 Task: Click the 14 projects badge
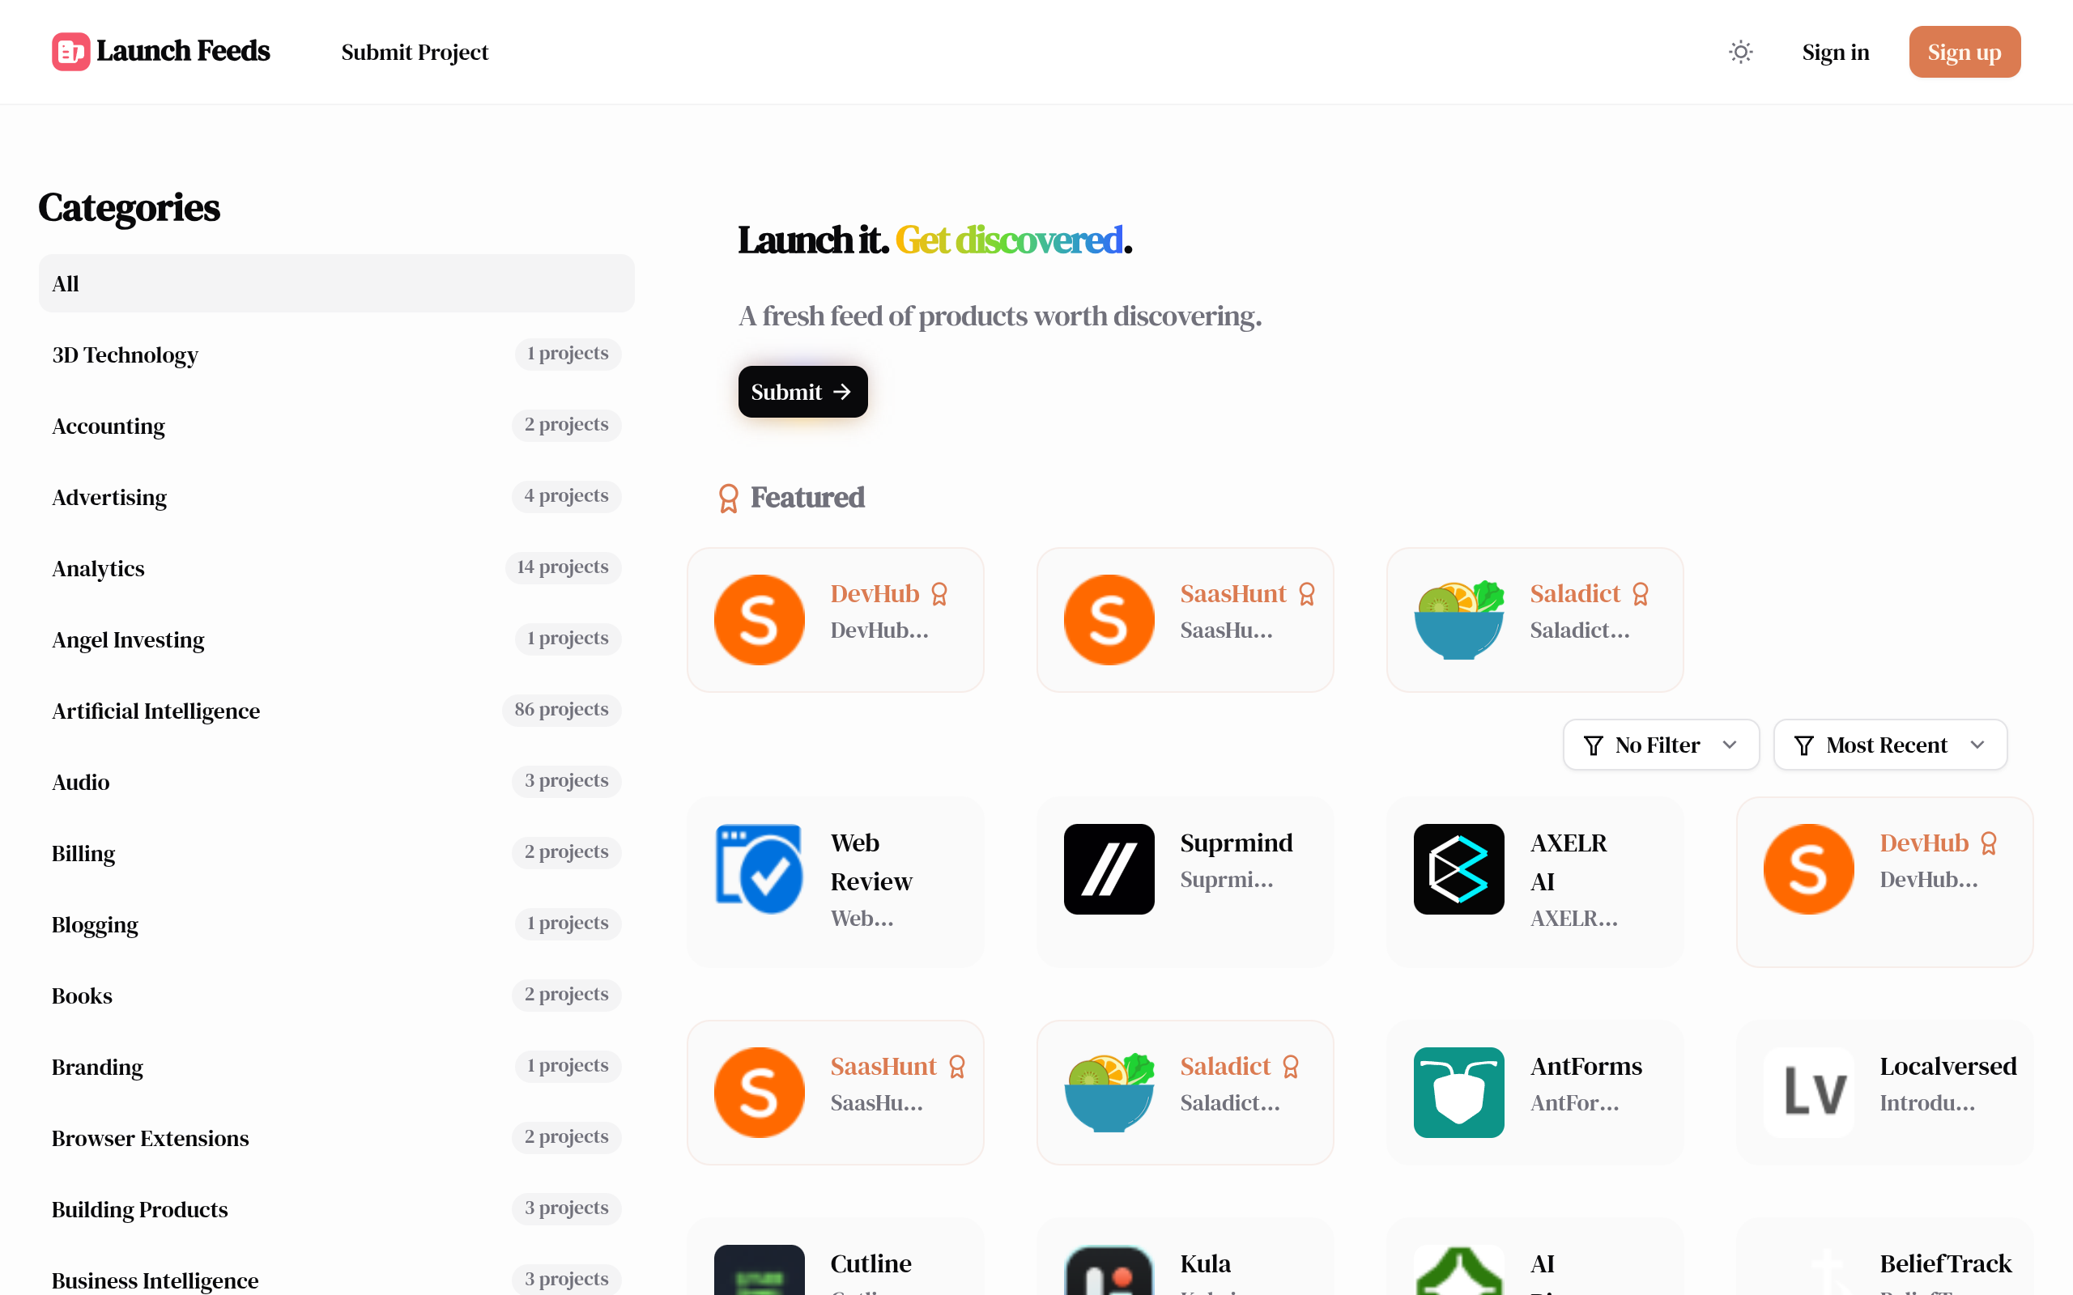point(563,567)
